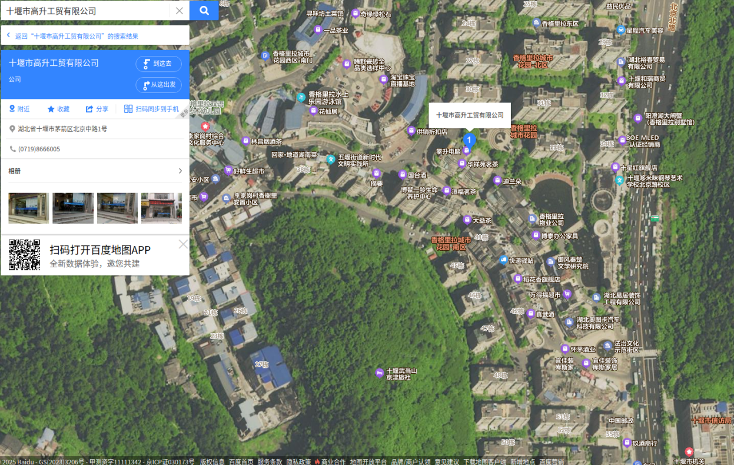The width and height of the screenshot is (734, 465).
Task: Click the 到这去 route button
Action: point(158,64)
